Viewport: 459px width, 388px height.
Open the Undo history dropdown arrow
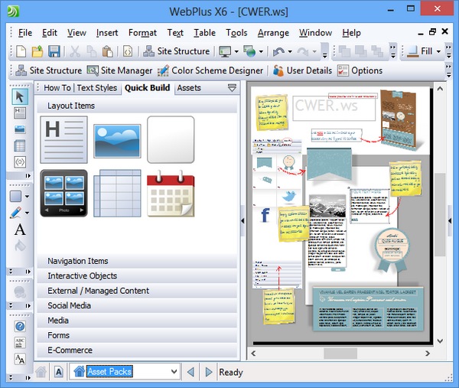coord(290,52)
